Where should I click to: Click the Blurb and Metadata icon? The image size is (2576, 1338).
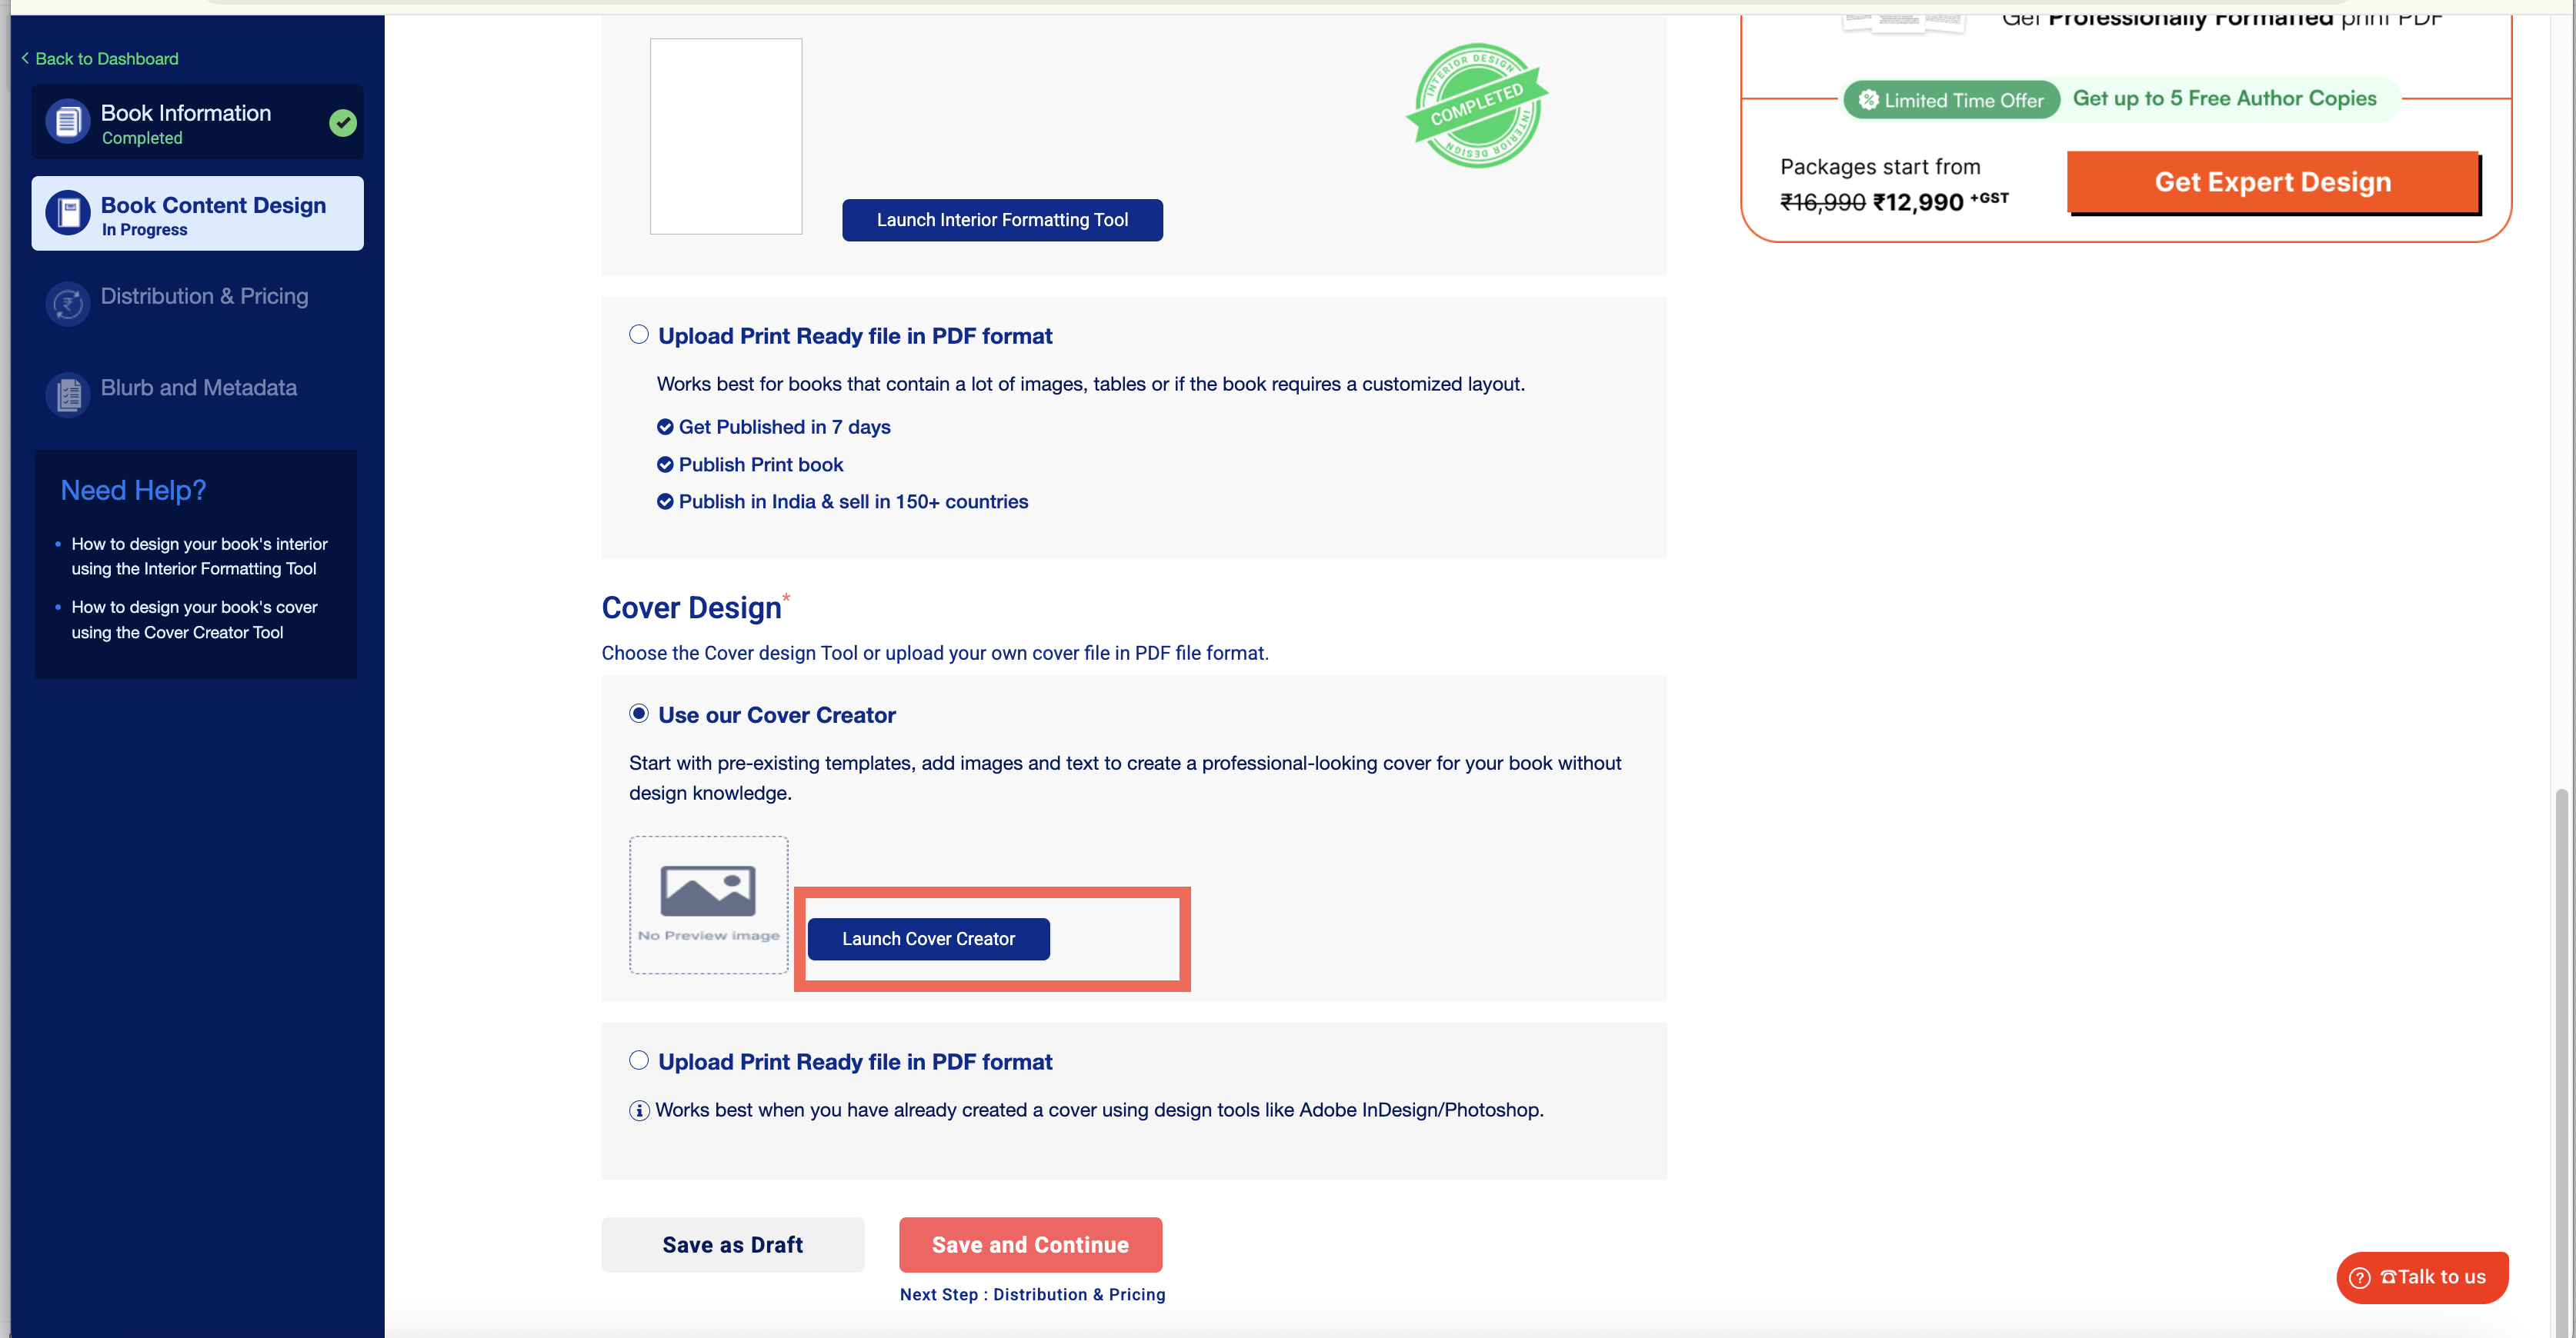[67, 394]
